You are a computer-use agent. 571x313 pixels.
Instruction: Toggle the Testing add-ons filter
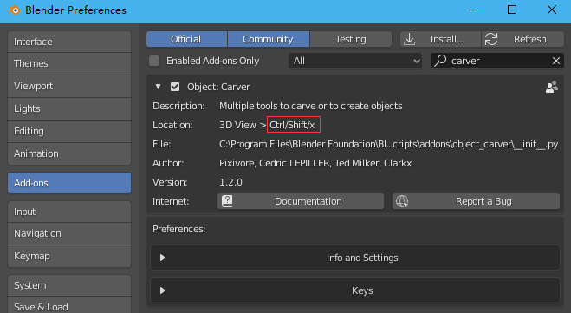(x=351, y=39)
